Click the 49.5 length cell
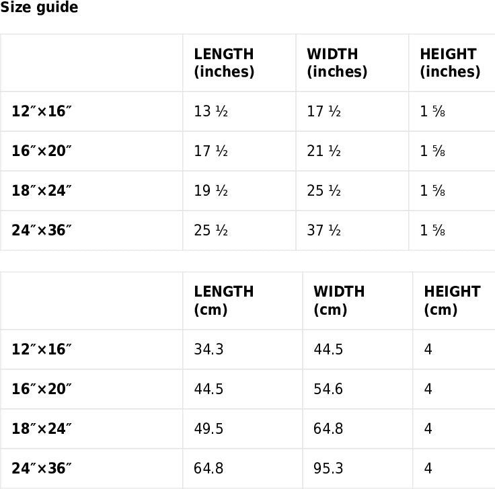 coord(208,429)
